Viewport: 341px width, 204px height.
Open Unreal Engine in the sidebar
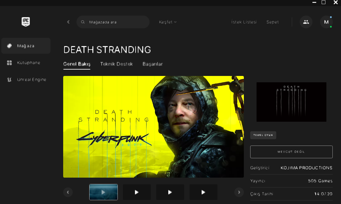click(26, 79)
